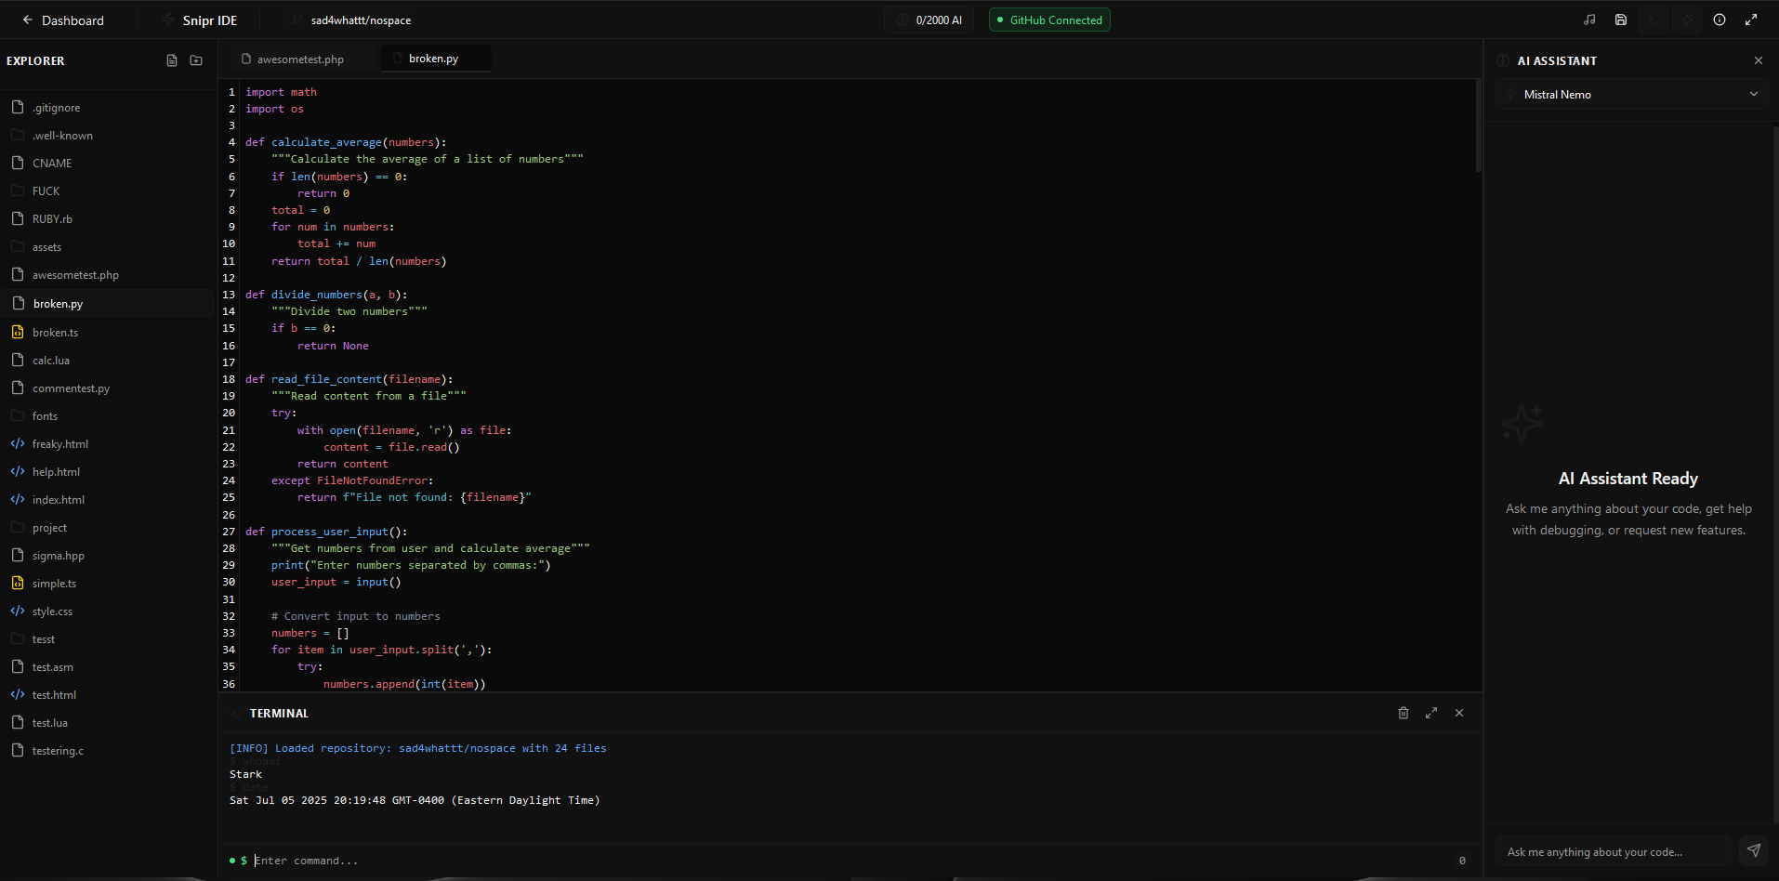Click the TERMINAL header label
Viewport: 1779px width, 881px height.
pos(279,714)
